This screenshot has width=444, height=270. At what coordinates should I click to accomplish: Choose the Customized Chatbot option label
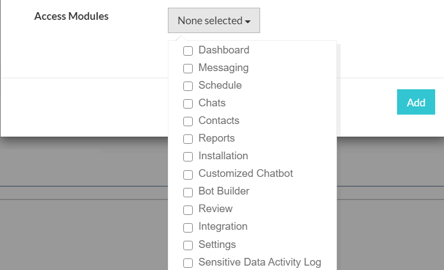click(246, 174)
